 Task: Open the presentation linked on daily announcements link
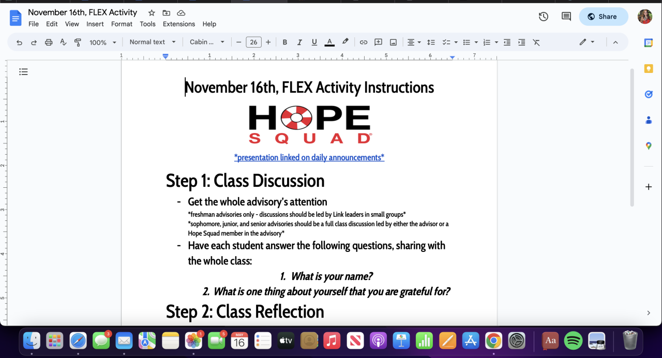point(309,157)
